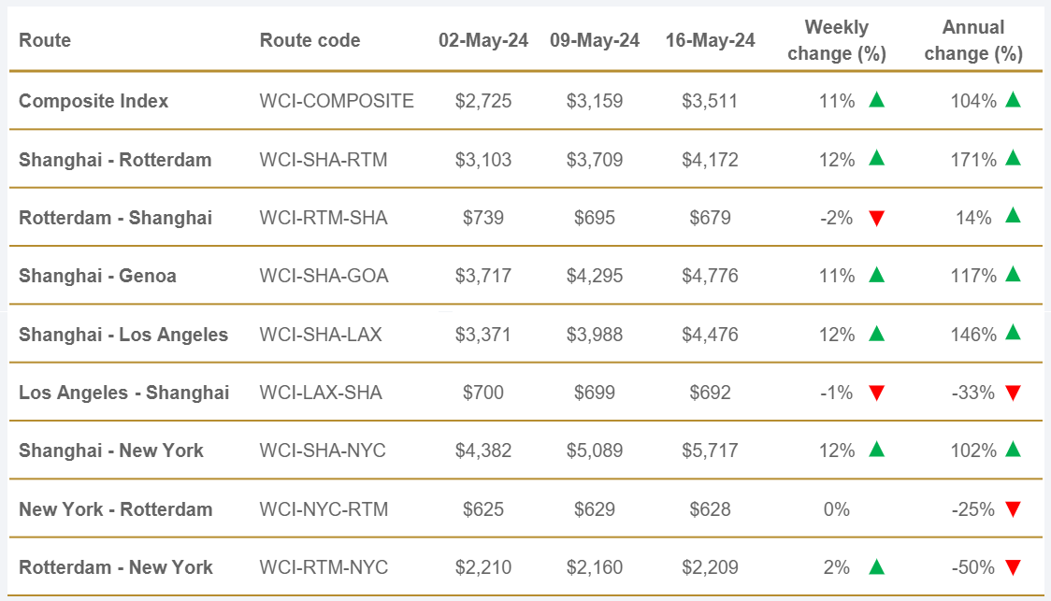The height and width of the screenshot is (601, 1051).
Task: Click the 02-May-24 column header
Action: tap(483, 41)
